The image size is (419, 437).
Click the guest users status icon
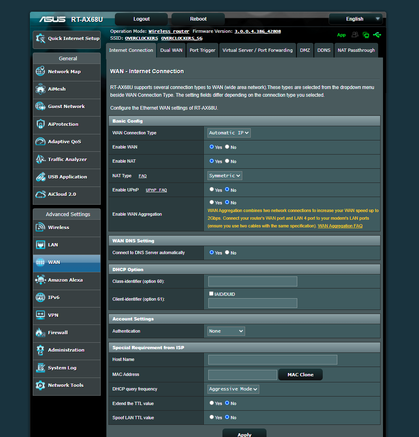(355, 34)
